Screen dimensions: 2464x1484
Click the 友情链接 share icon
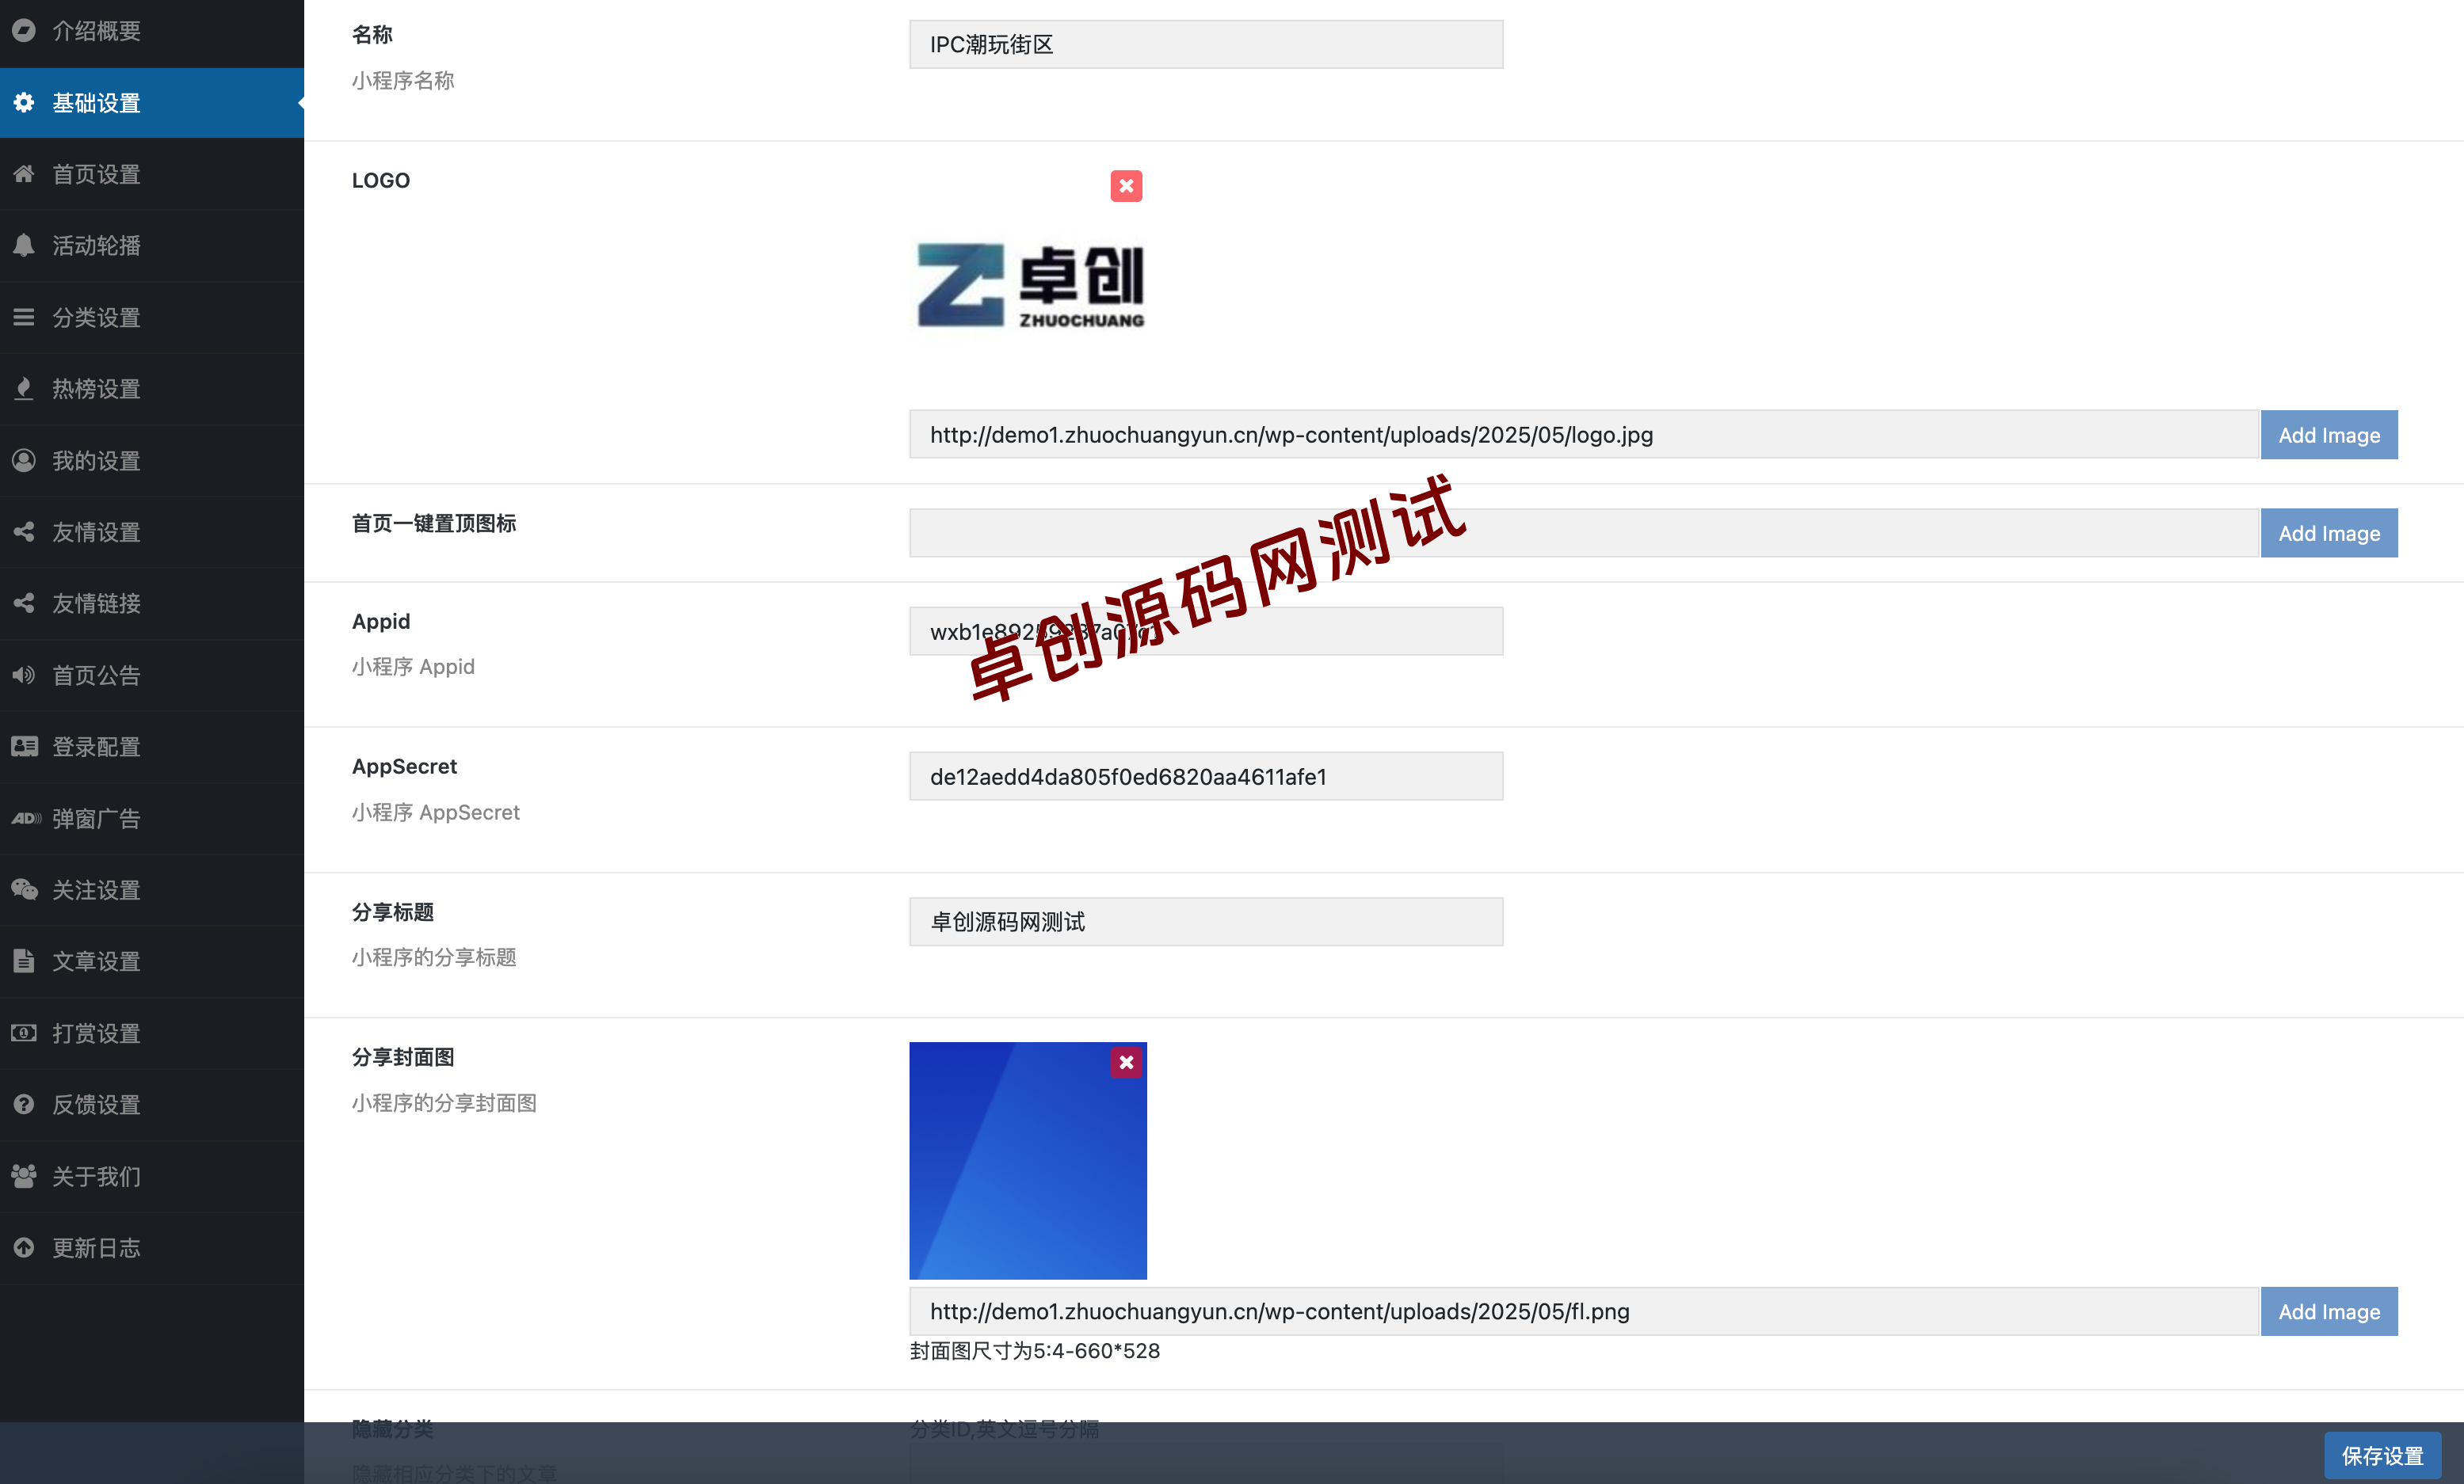tap(24, 603)
